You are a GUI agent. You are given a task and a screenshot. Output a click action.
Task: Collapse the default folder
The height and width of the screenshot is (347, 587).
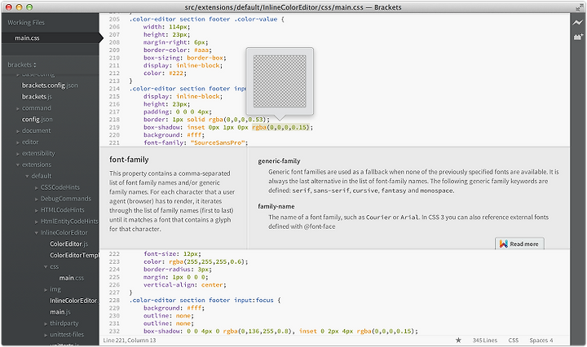coord(27,176)
